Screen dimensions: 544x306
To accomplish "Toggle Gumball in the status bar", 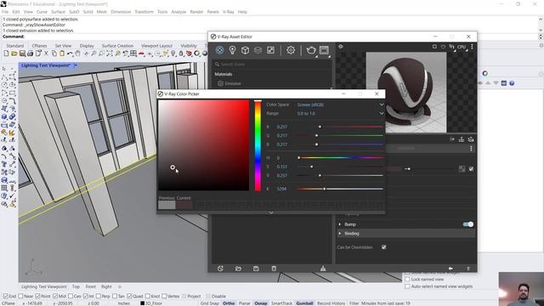I will (304, 303).
